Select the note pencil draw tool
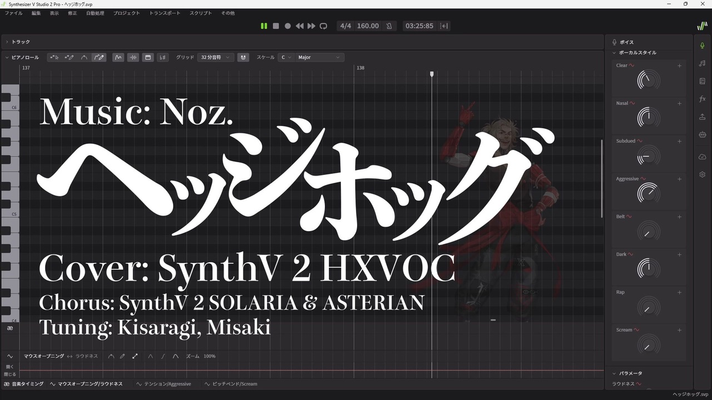The height and width of the screenshot is (400, 712). 70,57
